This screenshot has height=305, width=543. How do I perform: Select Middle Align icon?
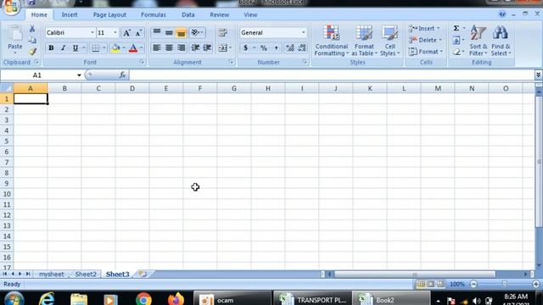(x=169, y=32)
